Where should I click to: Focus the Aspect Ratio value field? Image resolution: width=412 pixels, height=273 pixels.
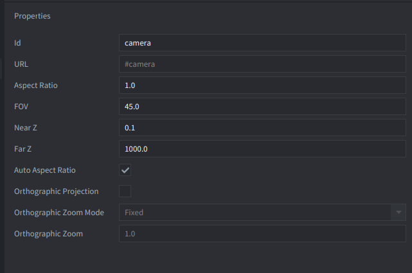pyautogui.click(x=262, y=85)
